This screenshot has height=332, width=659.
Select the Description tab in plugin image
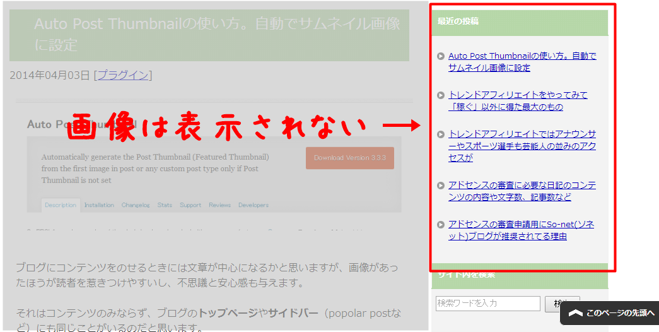61,205
